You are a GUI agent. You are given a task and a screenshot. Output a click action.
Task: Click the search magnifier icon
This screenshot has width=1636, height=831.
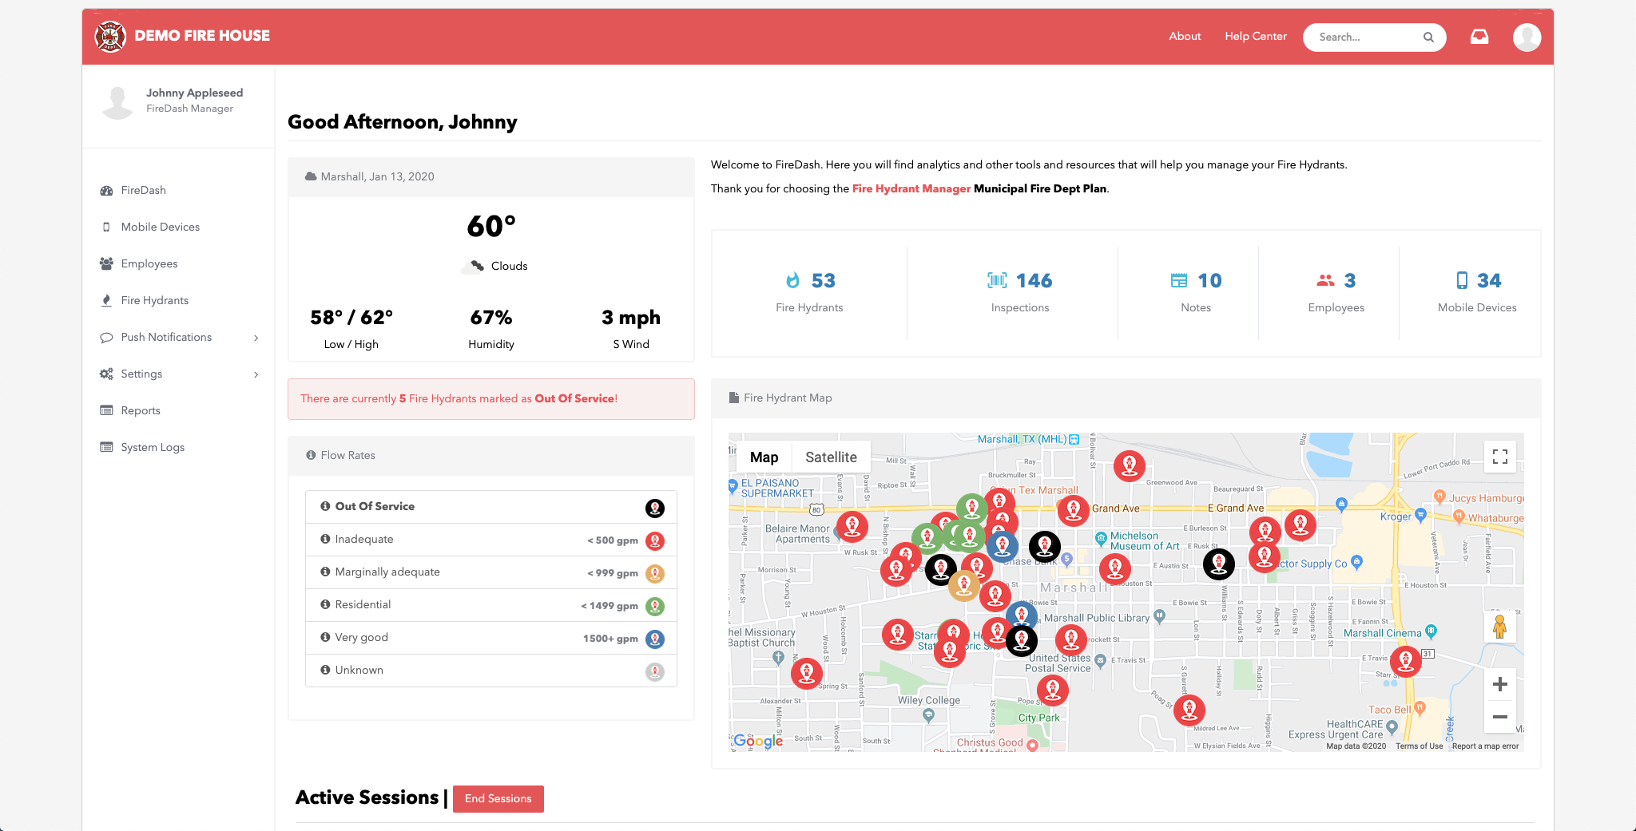(1428, 37)
